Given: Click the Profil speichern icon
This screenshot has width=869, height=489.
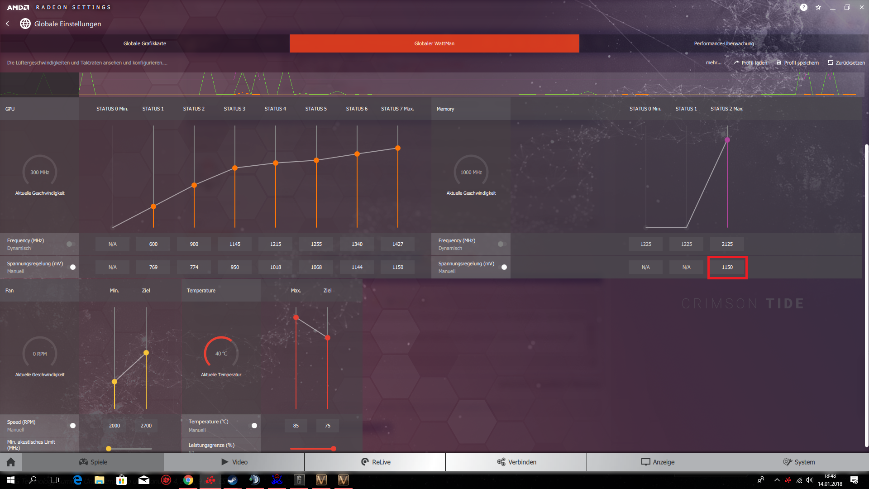Looking at the screenshot, I should (779, 62).
